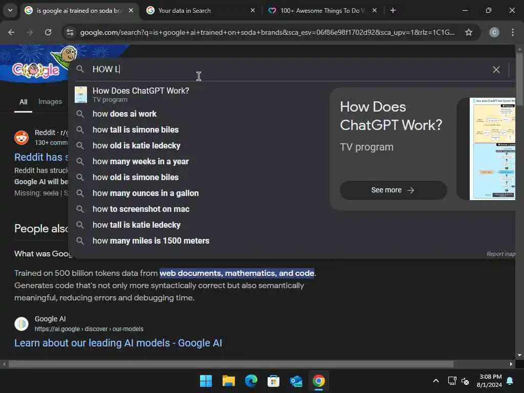Click the Google doodle logo
This screenshot has height=393, width=524.
click(x=36, y=70)
